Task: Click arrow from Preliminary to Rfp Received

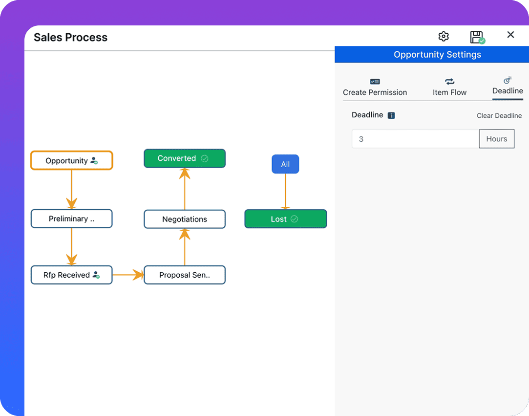Action: (x=71, y=247)
